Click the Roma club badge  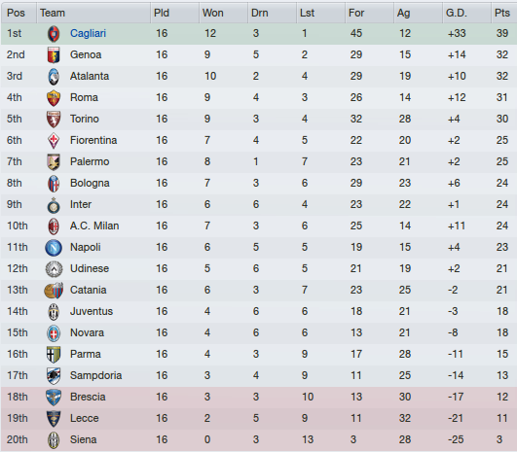pos(54,98)
